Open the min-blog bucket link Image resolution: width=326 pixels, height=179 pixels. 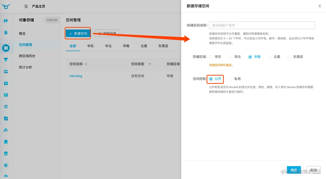[x=76, y=76]
